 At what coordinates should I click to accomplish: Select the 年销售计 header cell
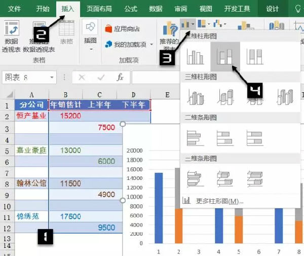pyautogui.click(x=65, y=105)
